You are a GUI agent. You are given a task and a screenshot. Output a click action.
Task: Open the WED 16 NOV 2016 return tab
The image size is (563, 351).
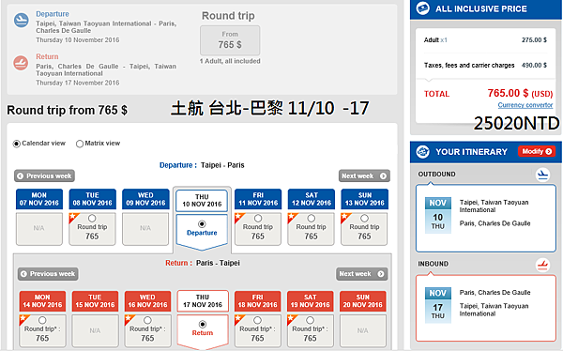(147, 301)
